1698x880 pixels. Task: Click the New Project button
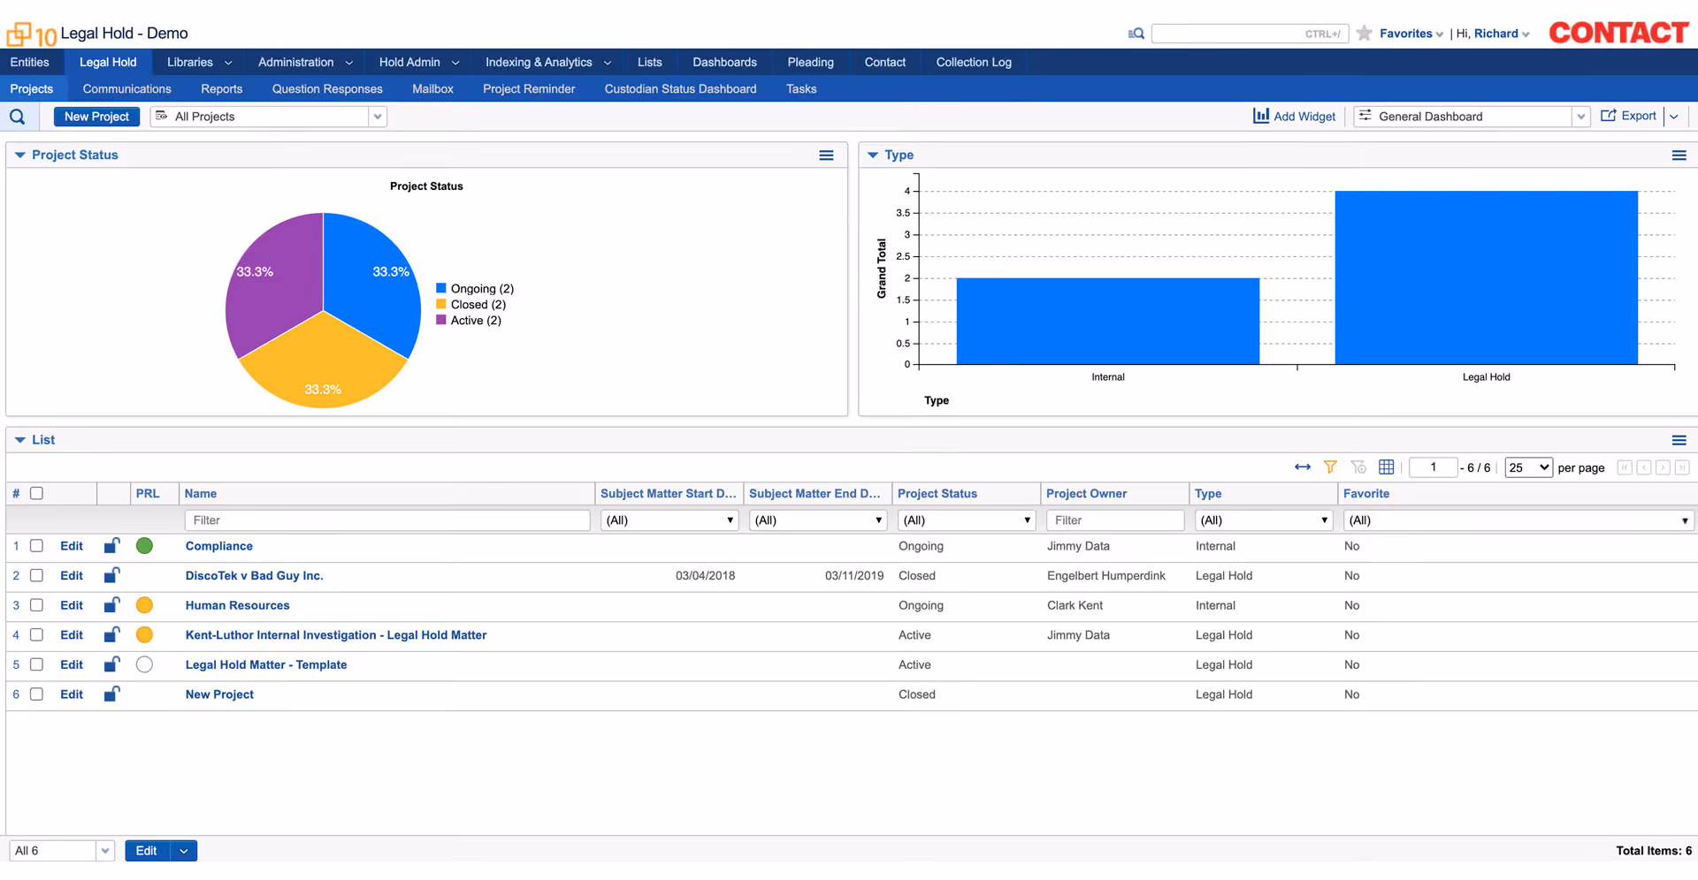[96, 117]
